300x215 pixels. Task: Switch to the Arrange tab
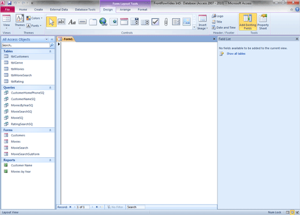pos(125,9)
